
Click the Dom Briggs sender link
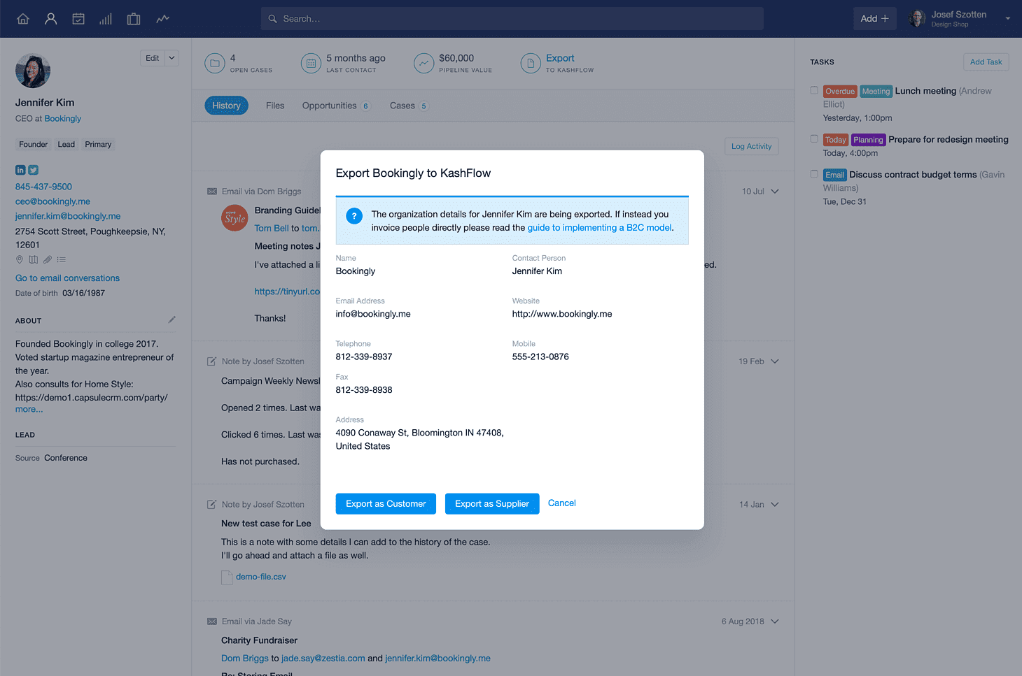pyautogui.click(x=244, y=659)
